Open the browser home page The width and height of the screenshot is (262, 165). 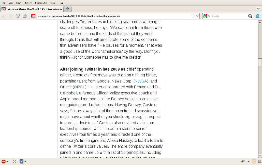25,16
